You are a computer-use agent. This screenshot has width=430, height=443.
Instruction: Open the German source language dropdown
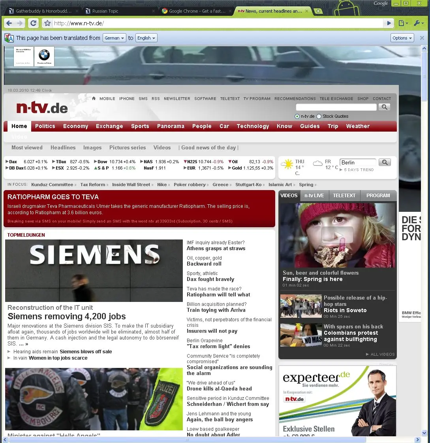click(115, 38)
